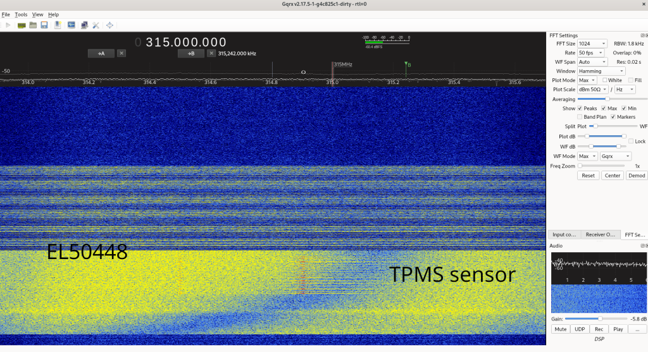Open Hz plot scale unit dropdown
This screenshot has width=648, height=352.
625,89
